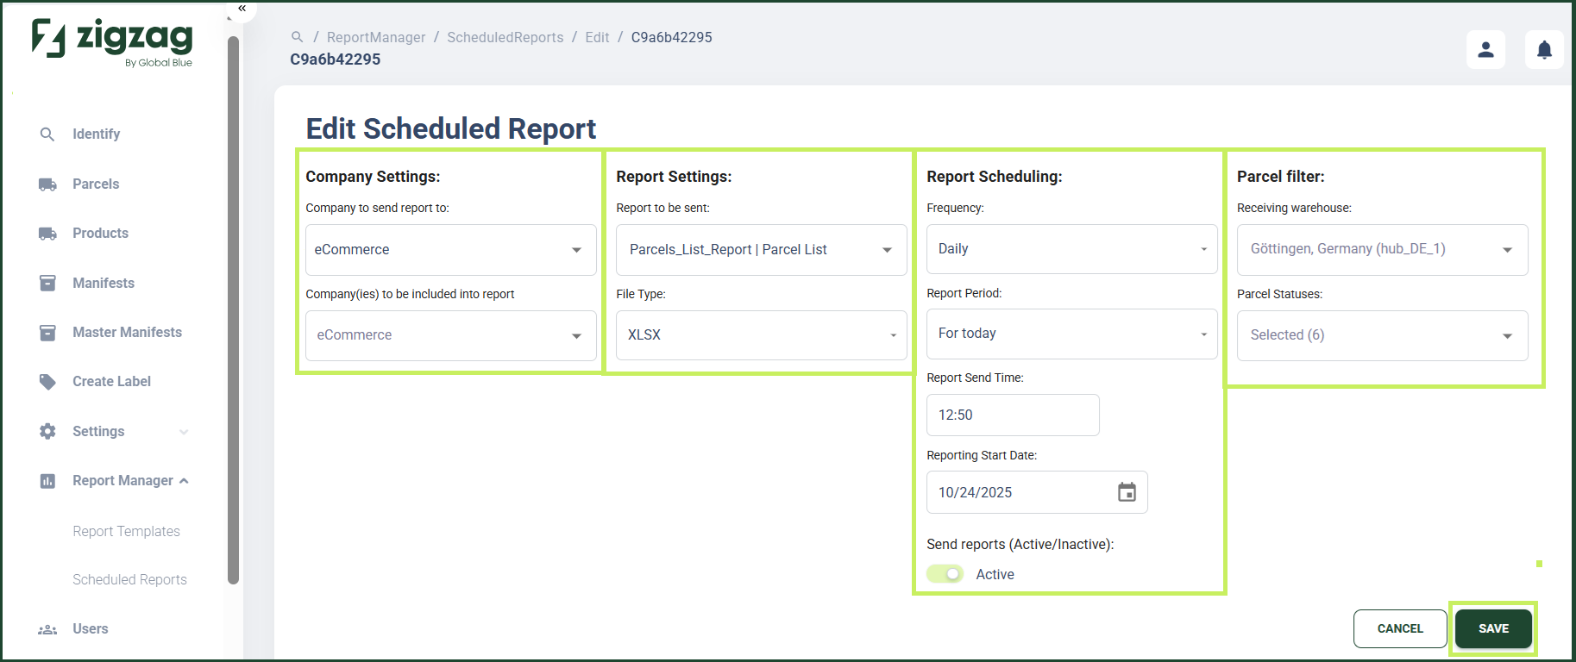Go to Parcels in sidebar
Image resolution: width=1576 pixels, height=662 pixels.
pos(96,184)
